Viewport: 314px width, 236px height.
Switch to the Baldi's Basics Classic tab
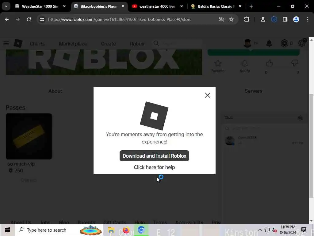pyautogui.click(x=216, y=6)
